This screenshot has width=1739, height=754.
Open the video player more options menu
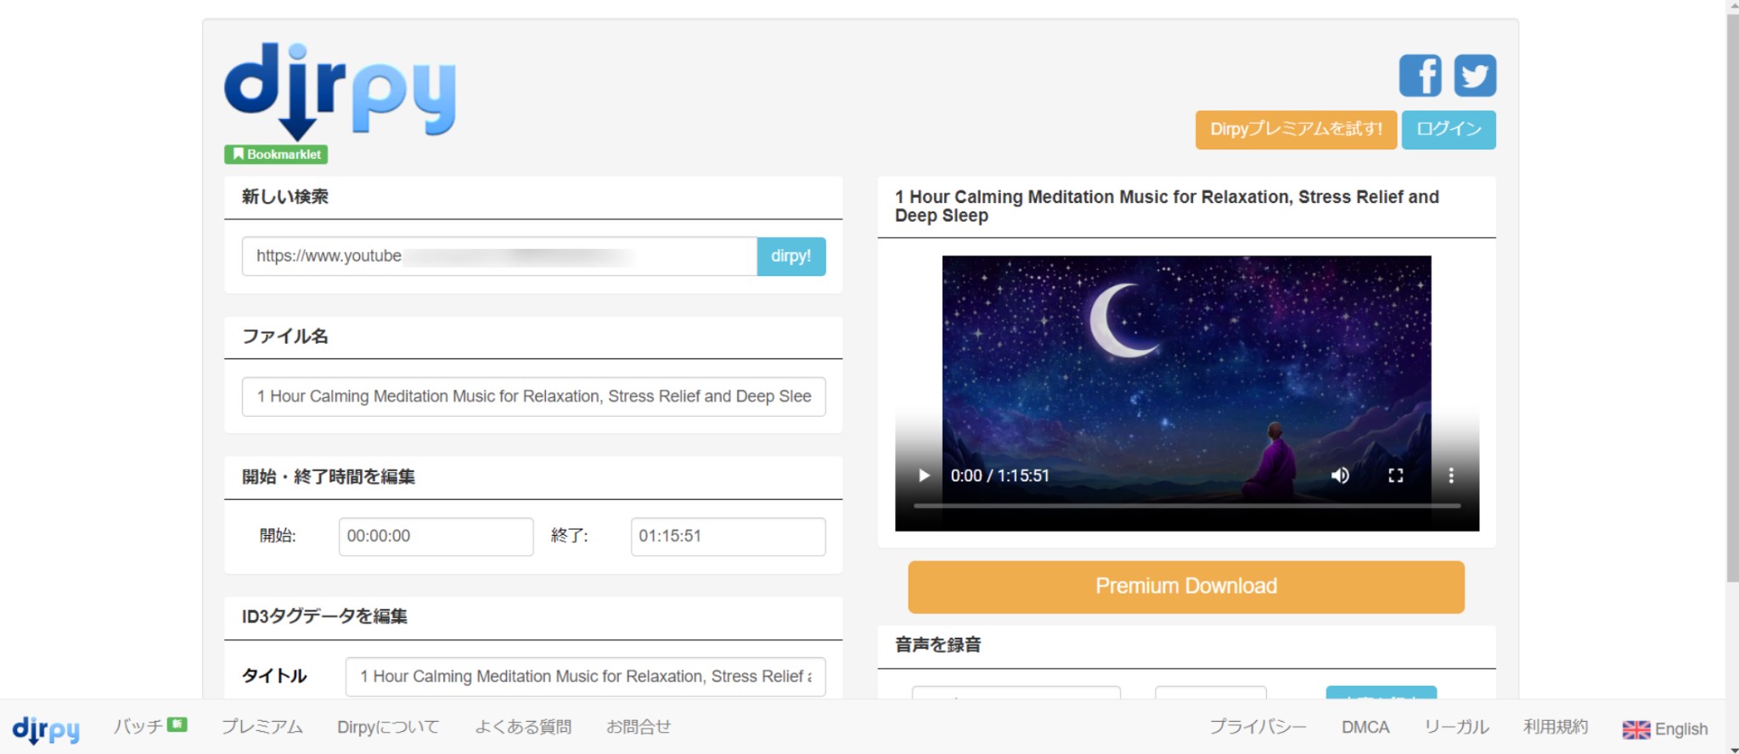[x=1450, y=475]
